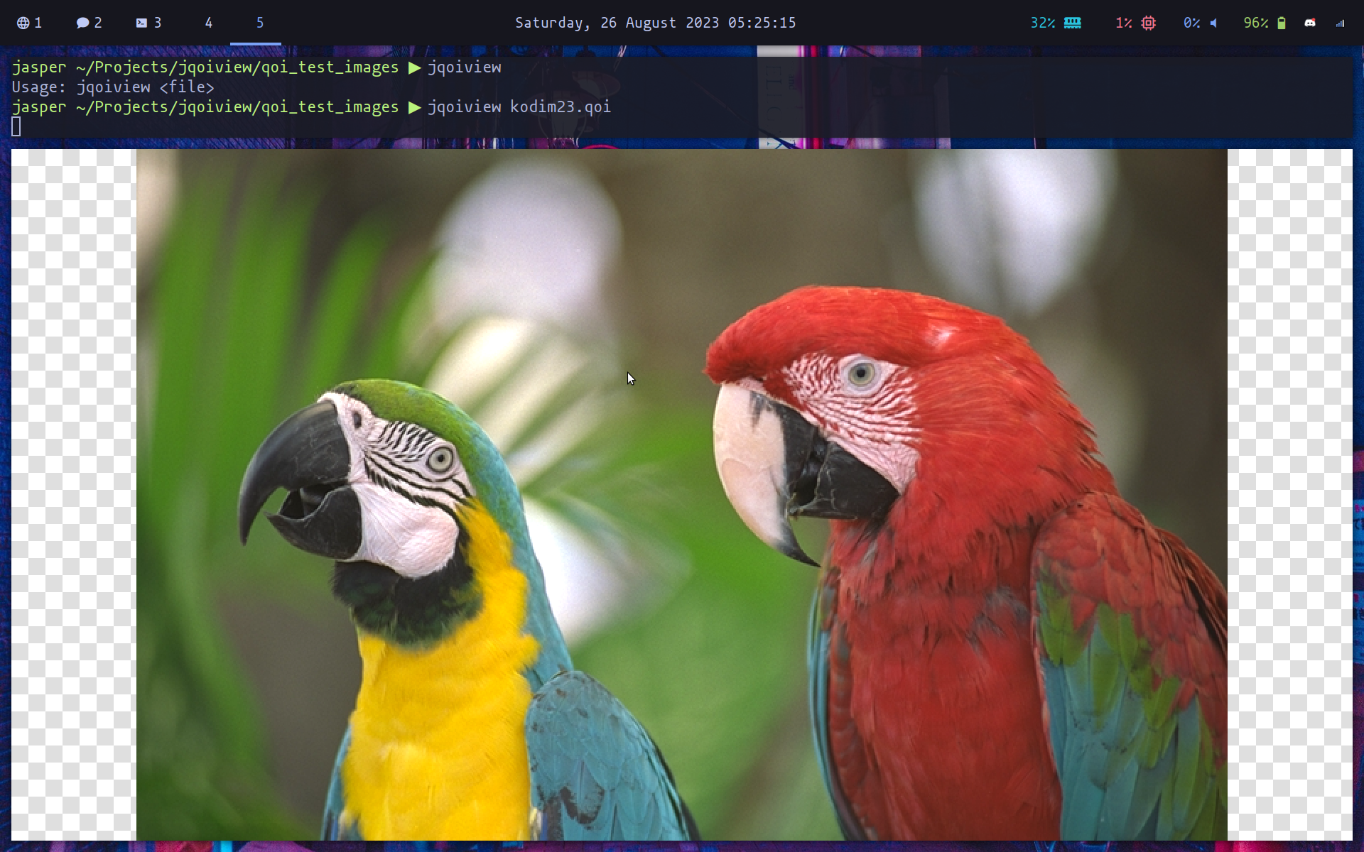Switch to the chat bubble workspace 2
The image size is (1364, 852).
coord(89,23)
